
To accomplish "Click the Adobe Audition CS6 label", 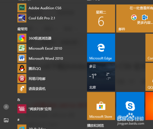I will tap(45, 8).
